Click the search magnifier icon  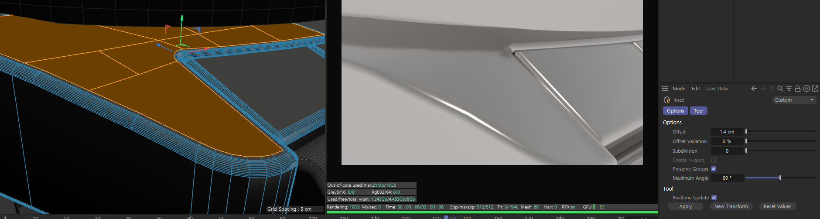(780, 89)
